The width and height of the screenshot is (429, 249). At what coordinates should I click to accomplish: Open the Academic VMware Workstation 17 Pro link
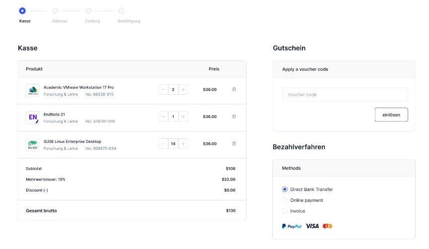click(78, 87)
